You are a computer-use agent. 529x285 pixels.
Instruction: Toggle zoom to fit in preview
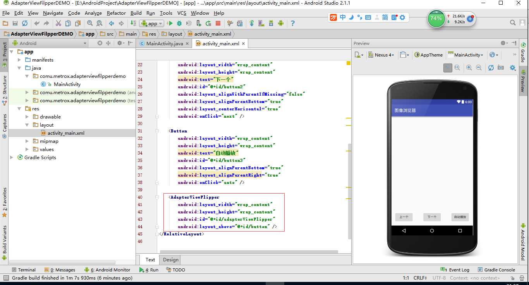pos(448,68)
